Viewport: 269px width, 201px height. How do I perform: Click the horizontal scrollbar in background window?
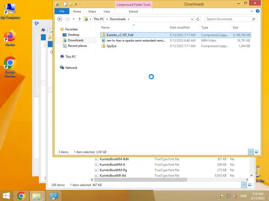[141, 180]
